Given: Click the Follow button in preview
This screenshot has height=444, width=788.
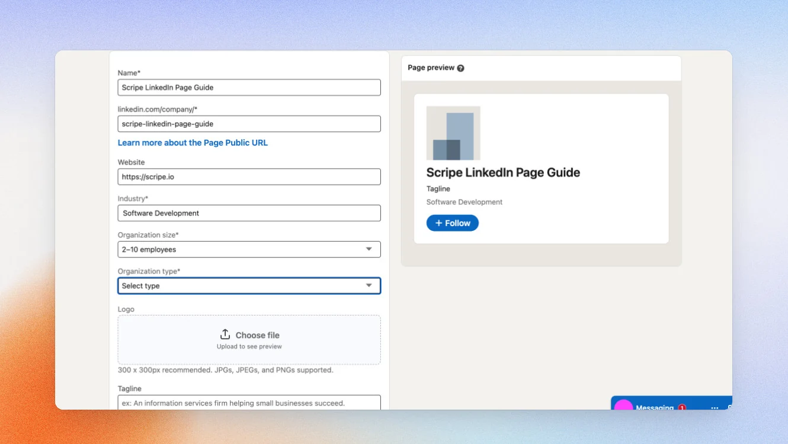Looking at the screenshot, I should 453,223.
